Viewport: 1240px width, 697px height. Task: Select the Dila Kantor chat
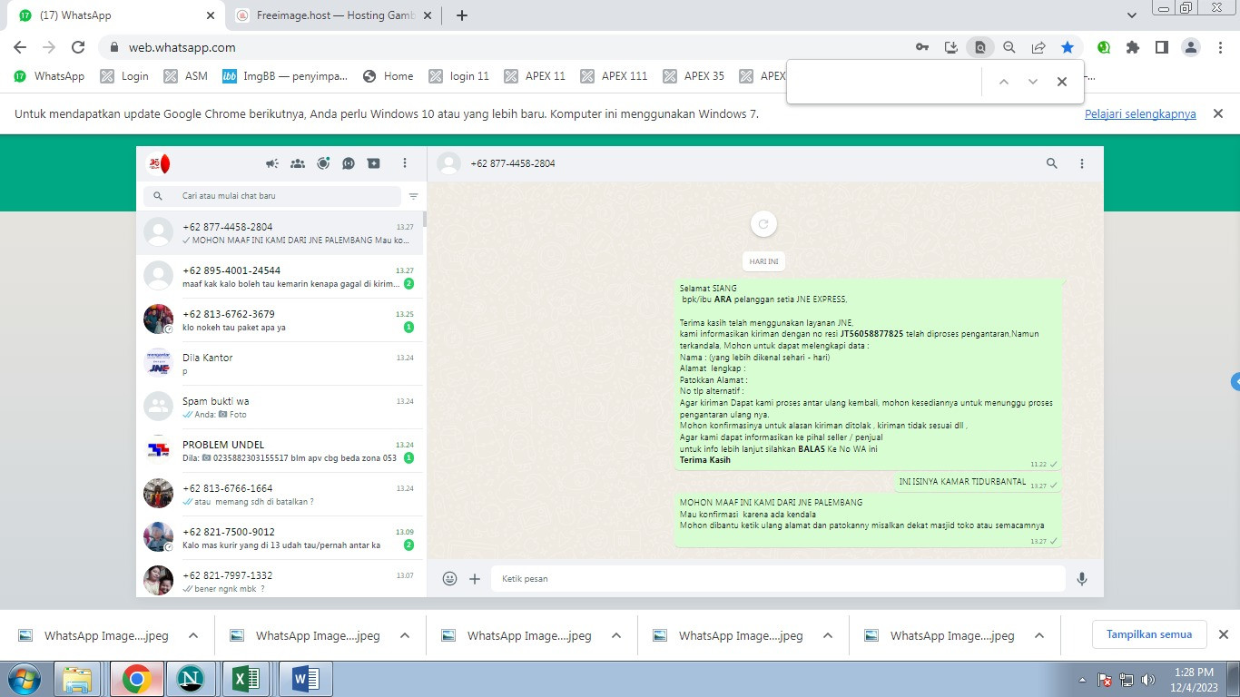[281, 364]
